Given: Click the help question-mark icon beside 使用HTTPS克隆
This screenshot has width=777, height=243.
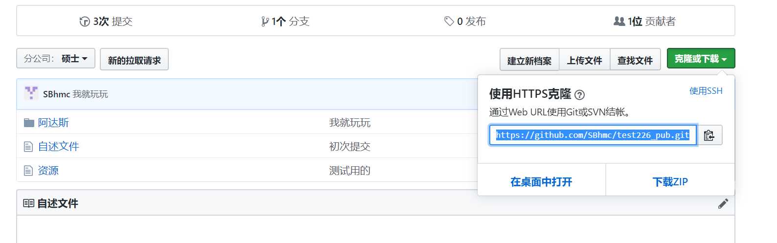Looking at the screenshot, I should (580, 95).
